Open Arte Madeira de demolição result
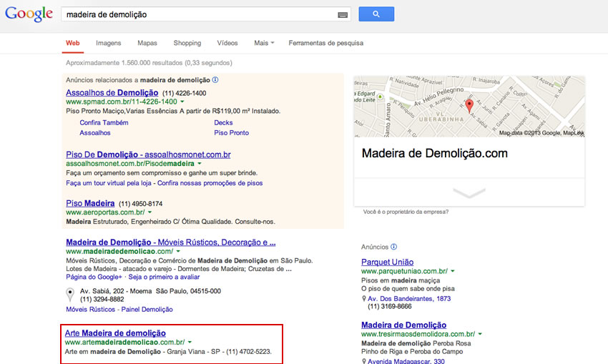Screen dimensions: 608x364 [115, 333]
